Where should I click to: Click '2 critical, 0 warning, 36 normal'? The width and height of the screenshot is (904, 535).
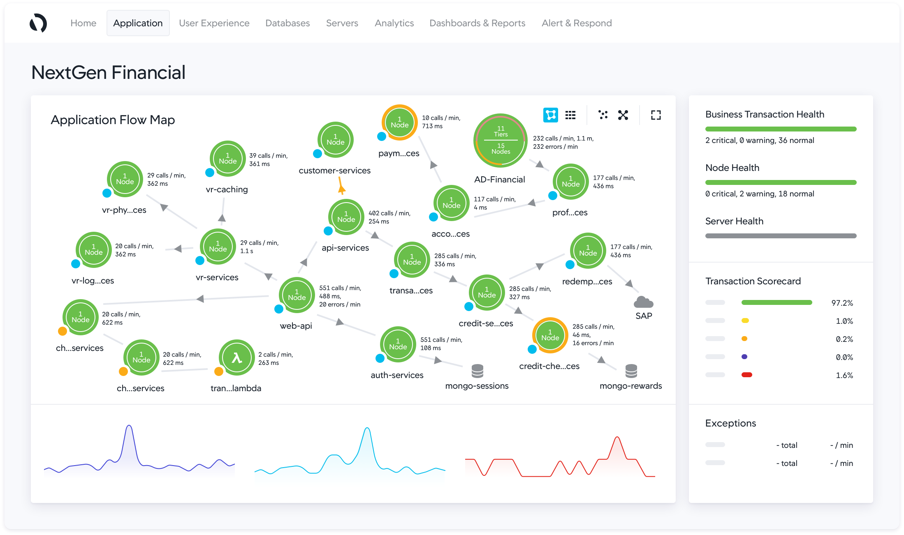760,141
